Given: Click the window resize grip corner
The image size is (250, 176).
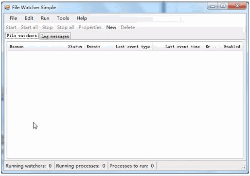Looking at the screenshot, I should (x=243, y=168).
